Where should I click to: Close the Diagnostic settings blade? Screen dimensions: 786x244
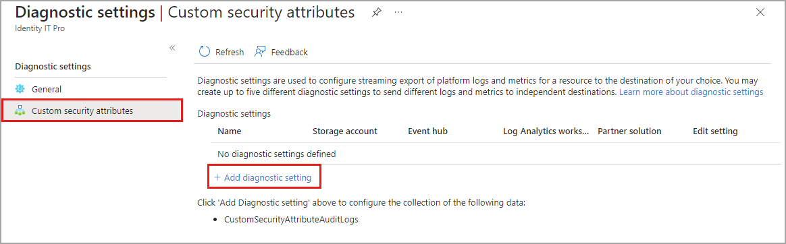(760, 13)
